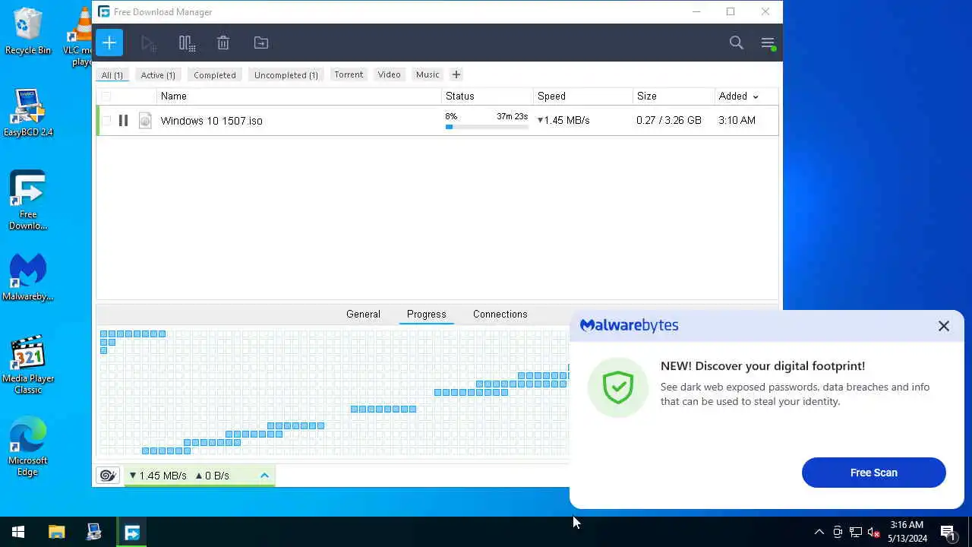Add a new filter tag with plus
This screenshot has height=547, width=972.
coord(456,74)
